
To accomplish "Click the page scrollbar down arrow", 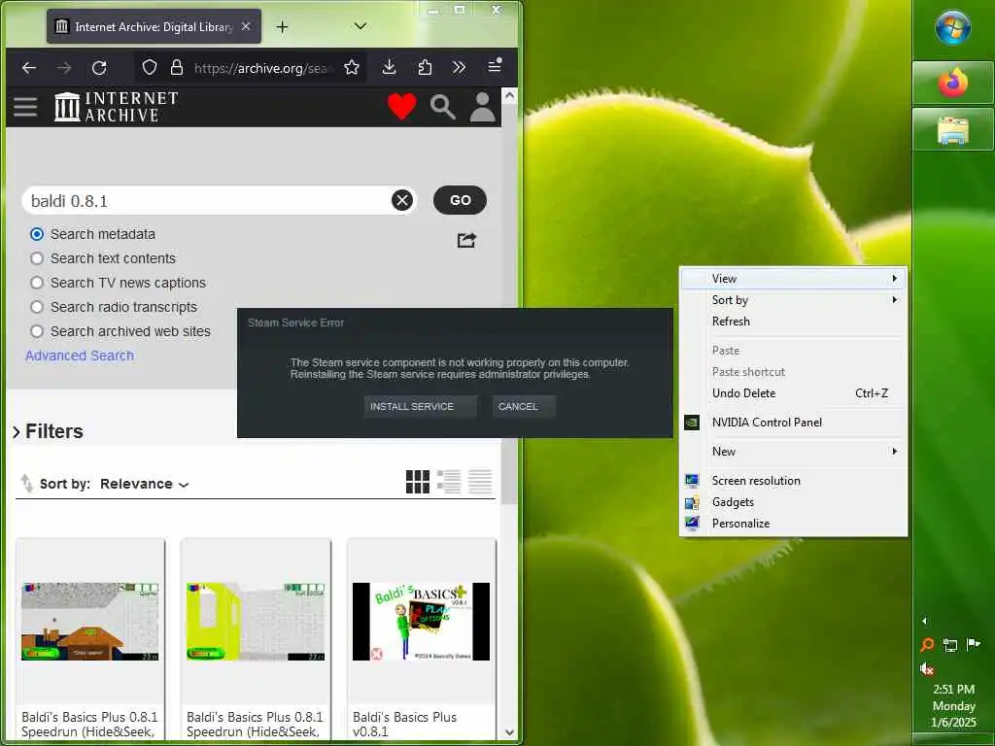I will pyautogui.click(x=509, y=732).
